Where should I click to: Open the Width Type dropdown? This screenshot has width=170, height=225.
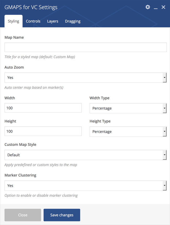[x=128, y=108]
